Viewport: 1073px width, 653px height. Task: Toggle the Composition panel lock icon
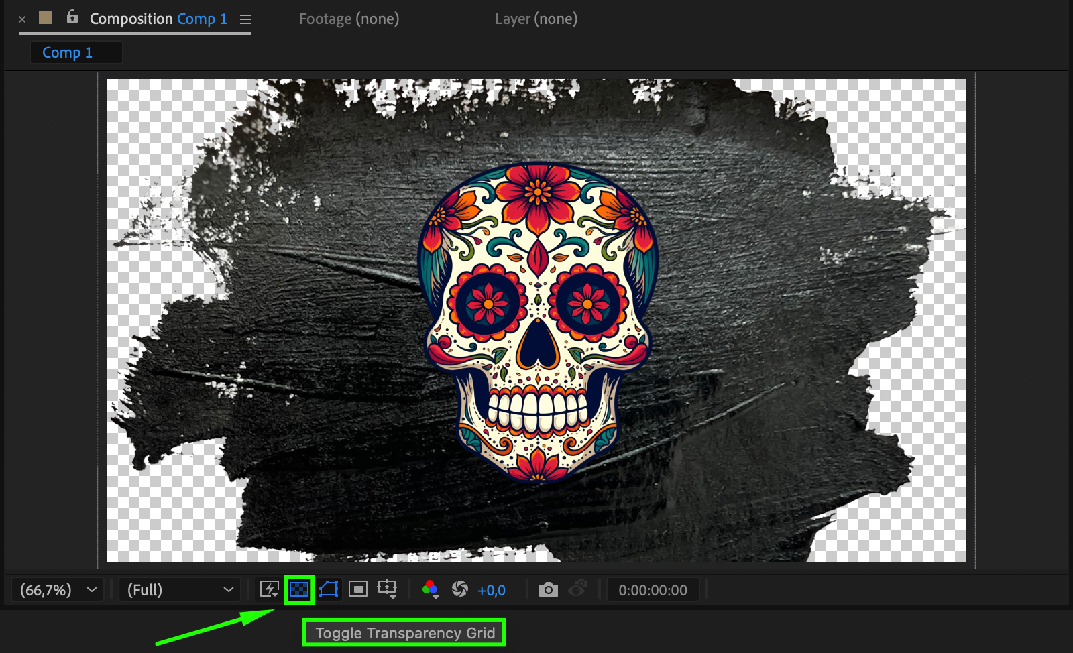point(72,17)
